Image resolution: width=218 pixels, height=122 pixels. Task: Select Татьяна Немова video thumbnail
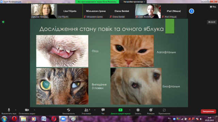coord(44,11)
